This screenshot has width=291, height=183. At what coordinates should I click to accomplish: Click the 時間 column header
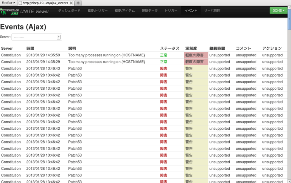30,49
